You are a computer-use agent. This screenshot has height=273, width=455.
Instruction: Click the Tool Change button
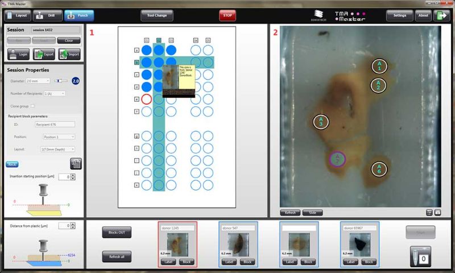click(157, 15)
